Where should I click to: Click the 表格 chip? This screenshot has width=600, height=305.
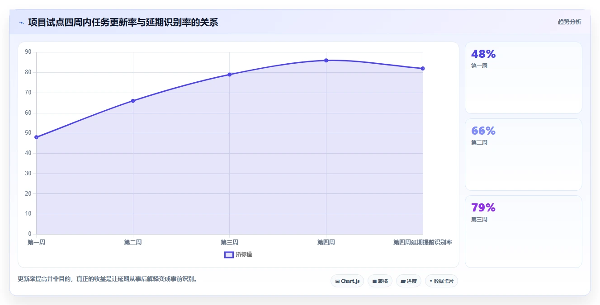point(380,281)
